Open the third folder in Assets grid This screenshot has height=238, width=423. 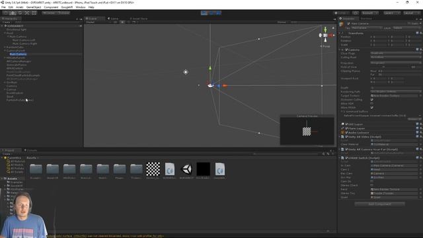coord(69,169)
